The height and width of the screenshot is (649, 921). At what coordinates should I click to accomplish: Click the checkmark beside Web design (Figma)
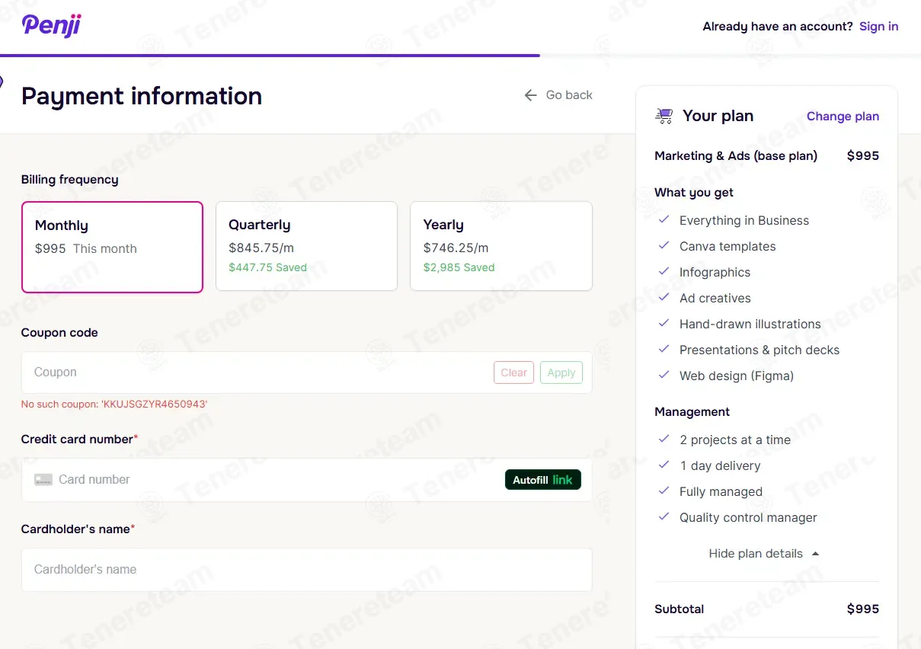pos(664,376)
